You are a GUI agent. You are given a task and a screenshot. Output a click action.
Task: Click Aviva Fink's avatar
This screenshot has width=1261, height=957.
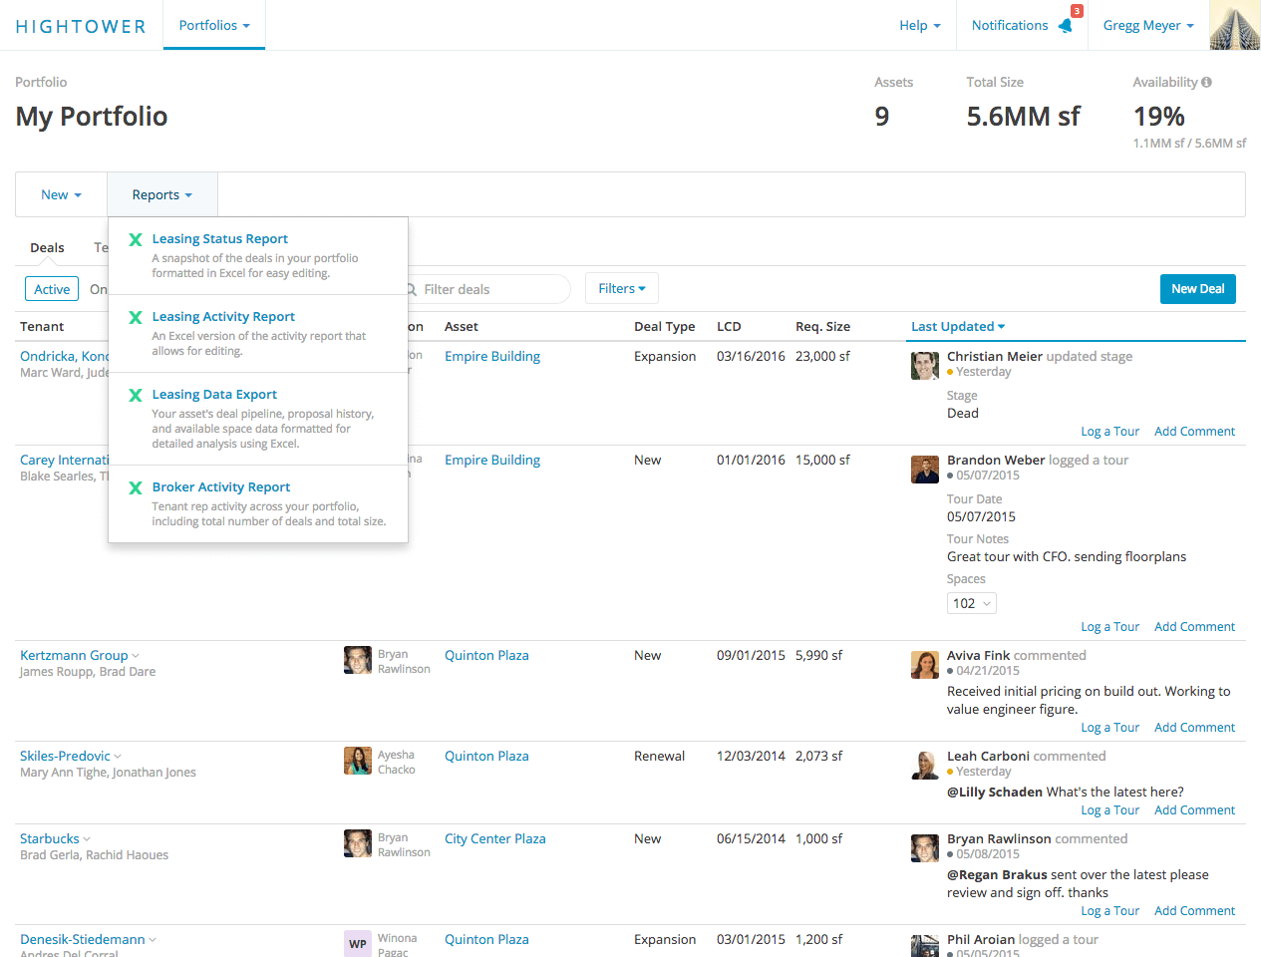tap(925, 665)
